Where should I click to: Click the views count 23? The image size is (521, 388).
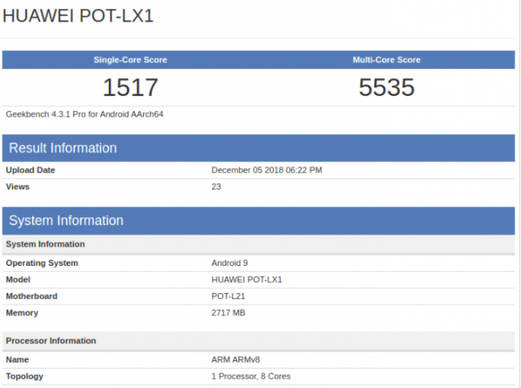[216, 187]
